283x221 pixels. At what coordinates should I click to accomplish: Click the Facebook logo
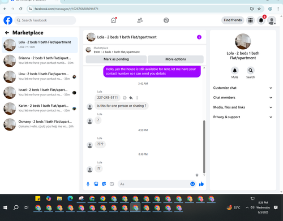tap(8, 20)
